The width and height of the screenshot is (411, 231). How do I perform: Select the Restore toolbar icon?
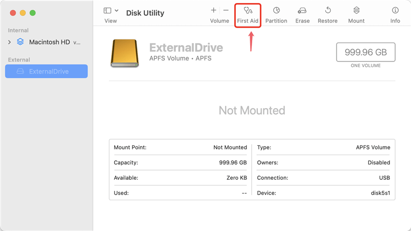[327, 10]
